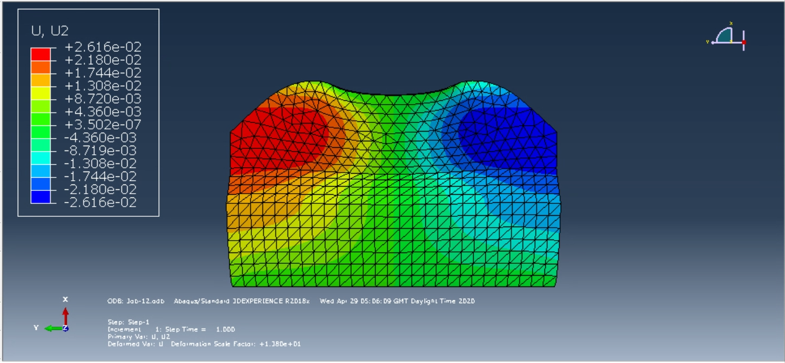Click legend value -8.719e-03

102,150
